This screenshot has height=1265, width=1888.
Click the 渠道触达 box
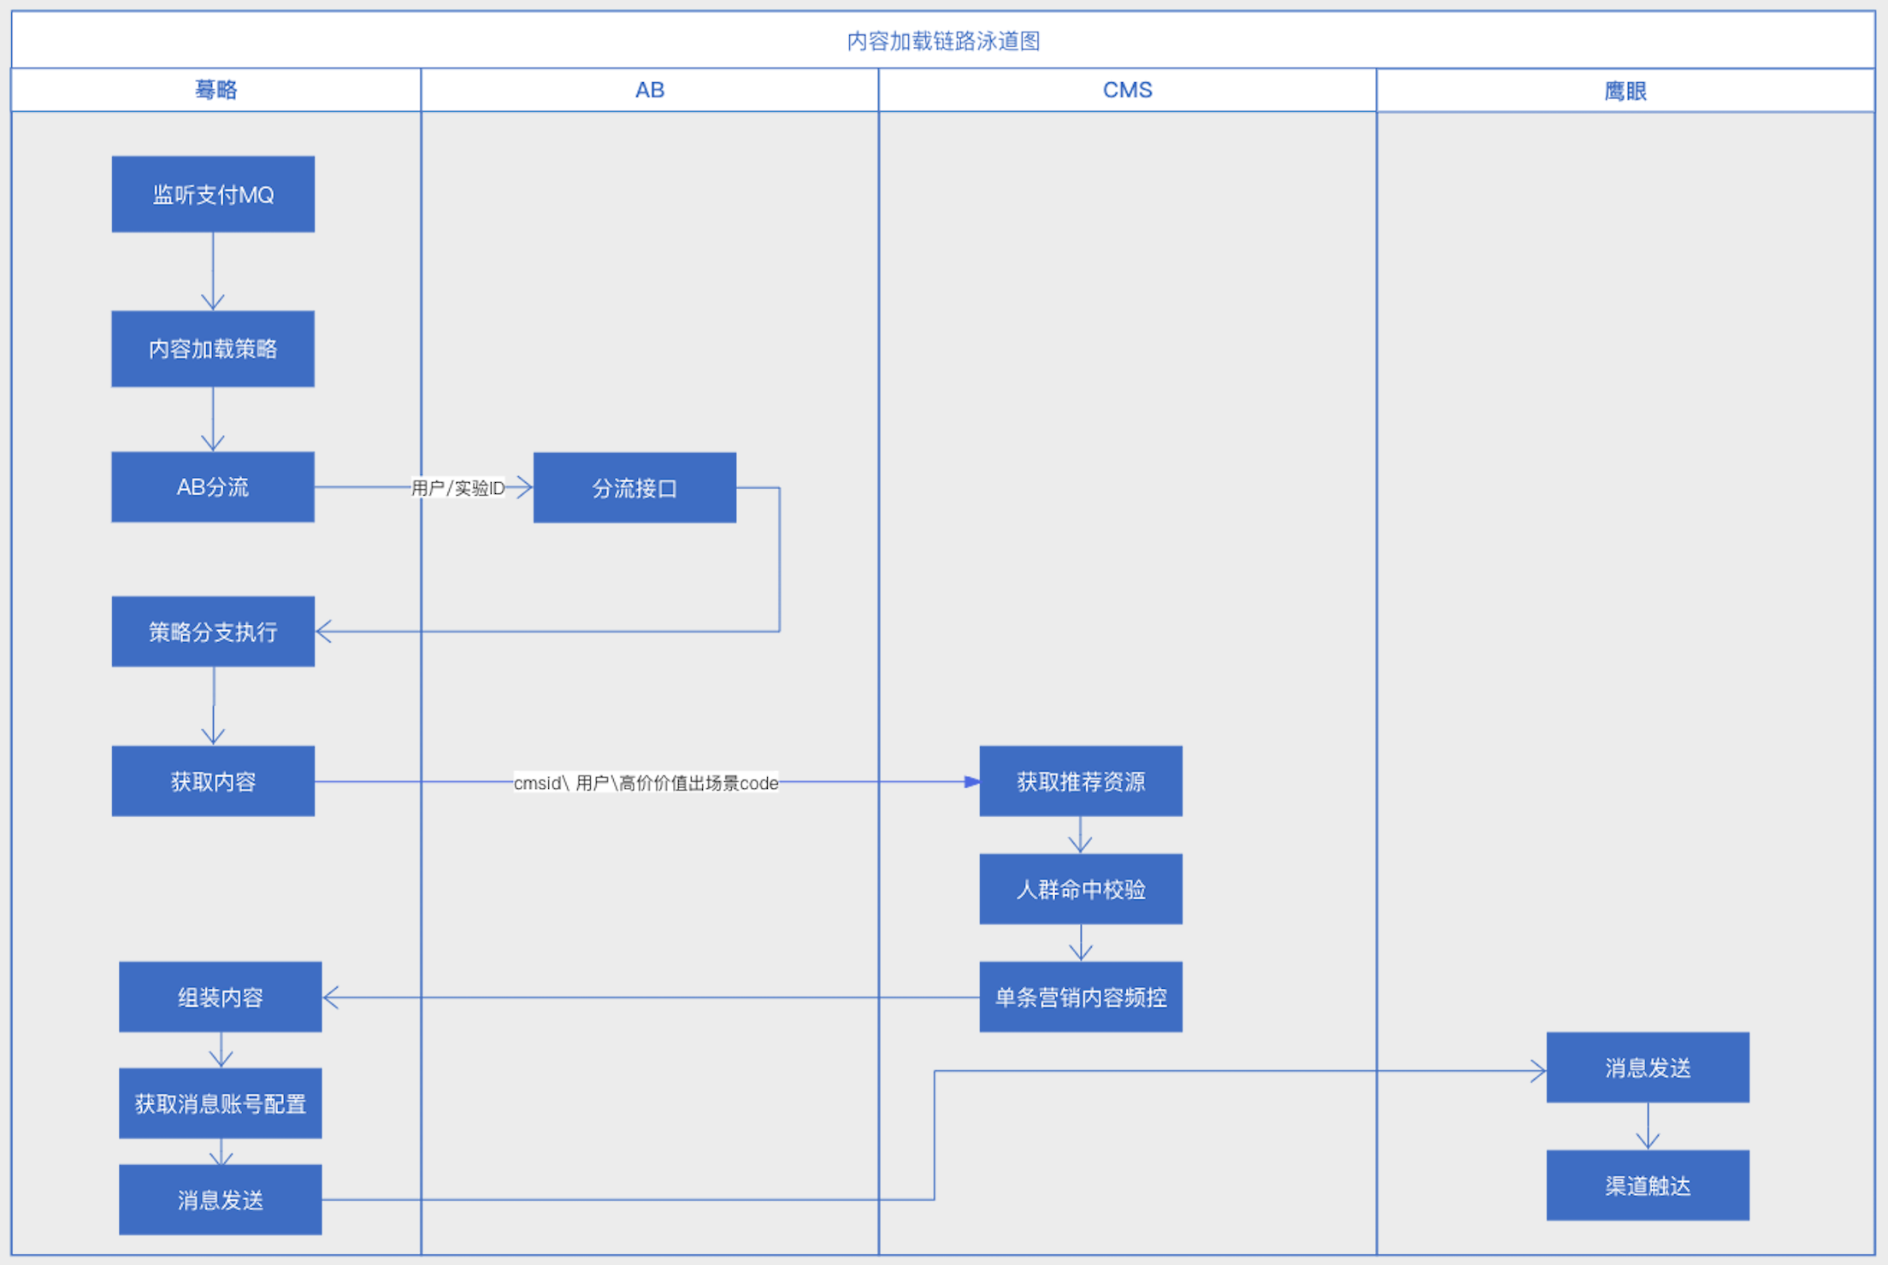[1647, 1186]
